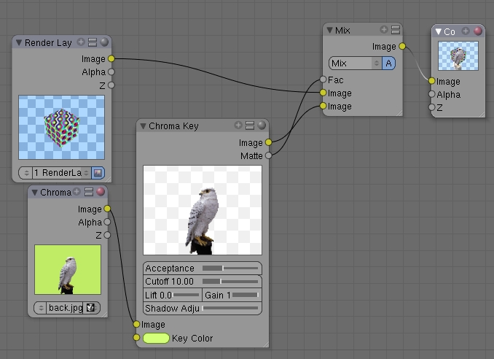
Task: Click Render Layers Image output socket
Action: point(111,58)
